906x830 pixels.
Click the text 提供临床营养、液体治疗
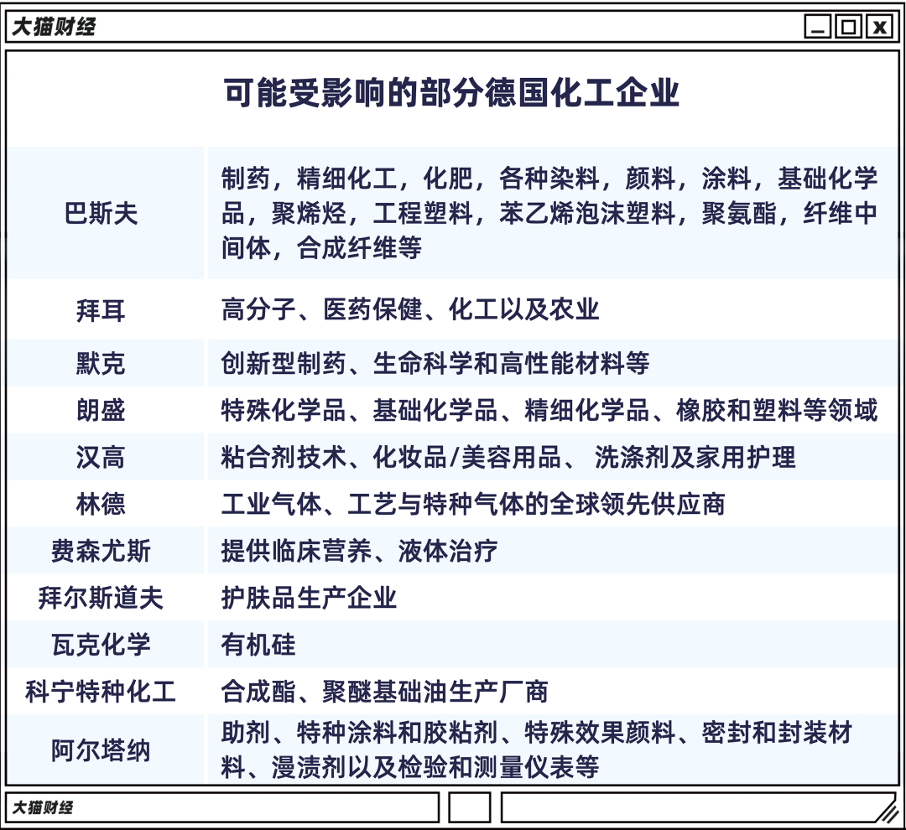[359, 551]
